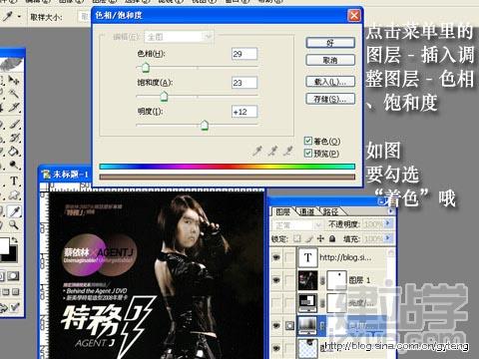Select the Custom Shape tool
The height and width of the screenshot is (359, 479).
point(14,195)
